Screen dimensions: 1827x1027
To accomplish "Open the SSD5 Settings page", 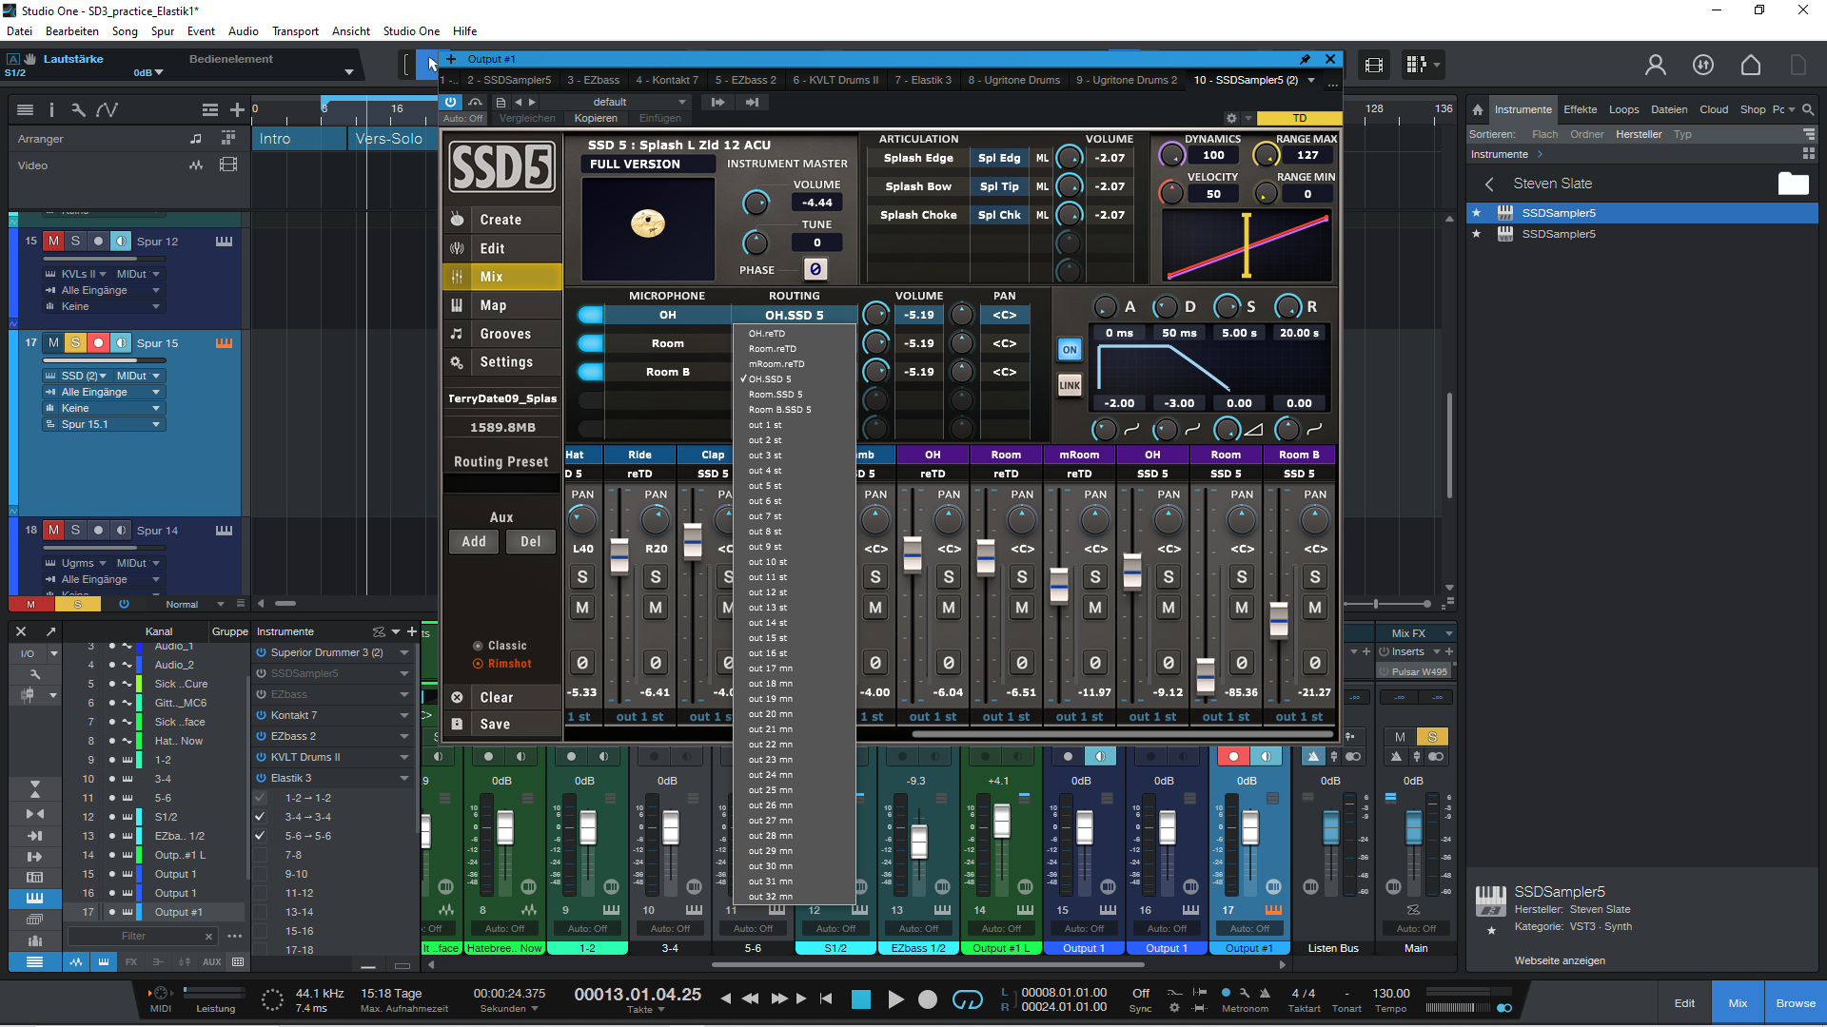I will pyautogui.click(x=501, y=362).
